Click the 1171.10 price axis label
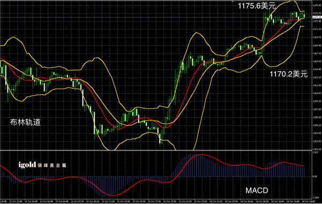Screen dimensions: 322x204 317,29
